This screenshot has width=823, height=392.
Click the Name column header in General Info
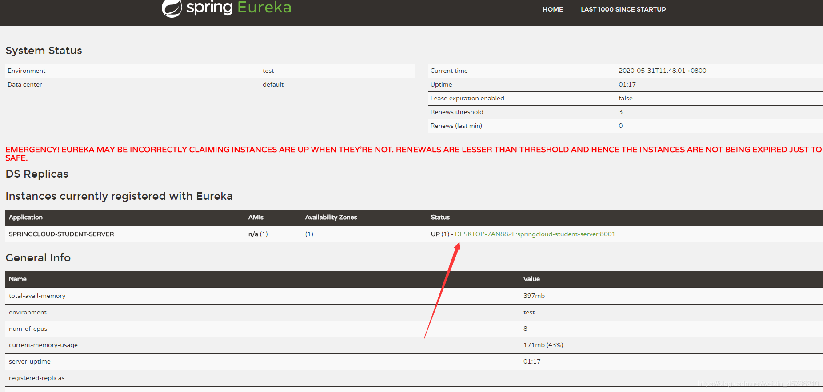coord(18,279)
